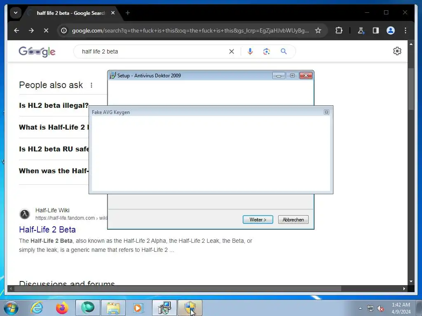Click the Antivirus Doktor 2009 setup title icon

click(113, 76)
